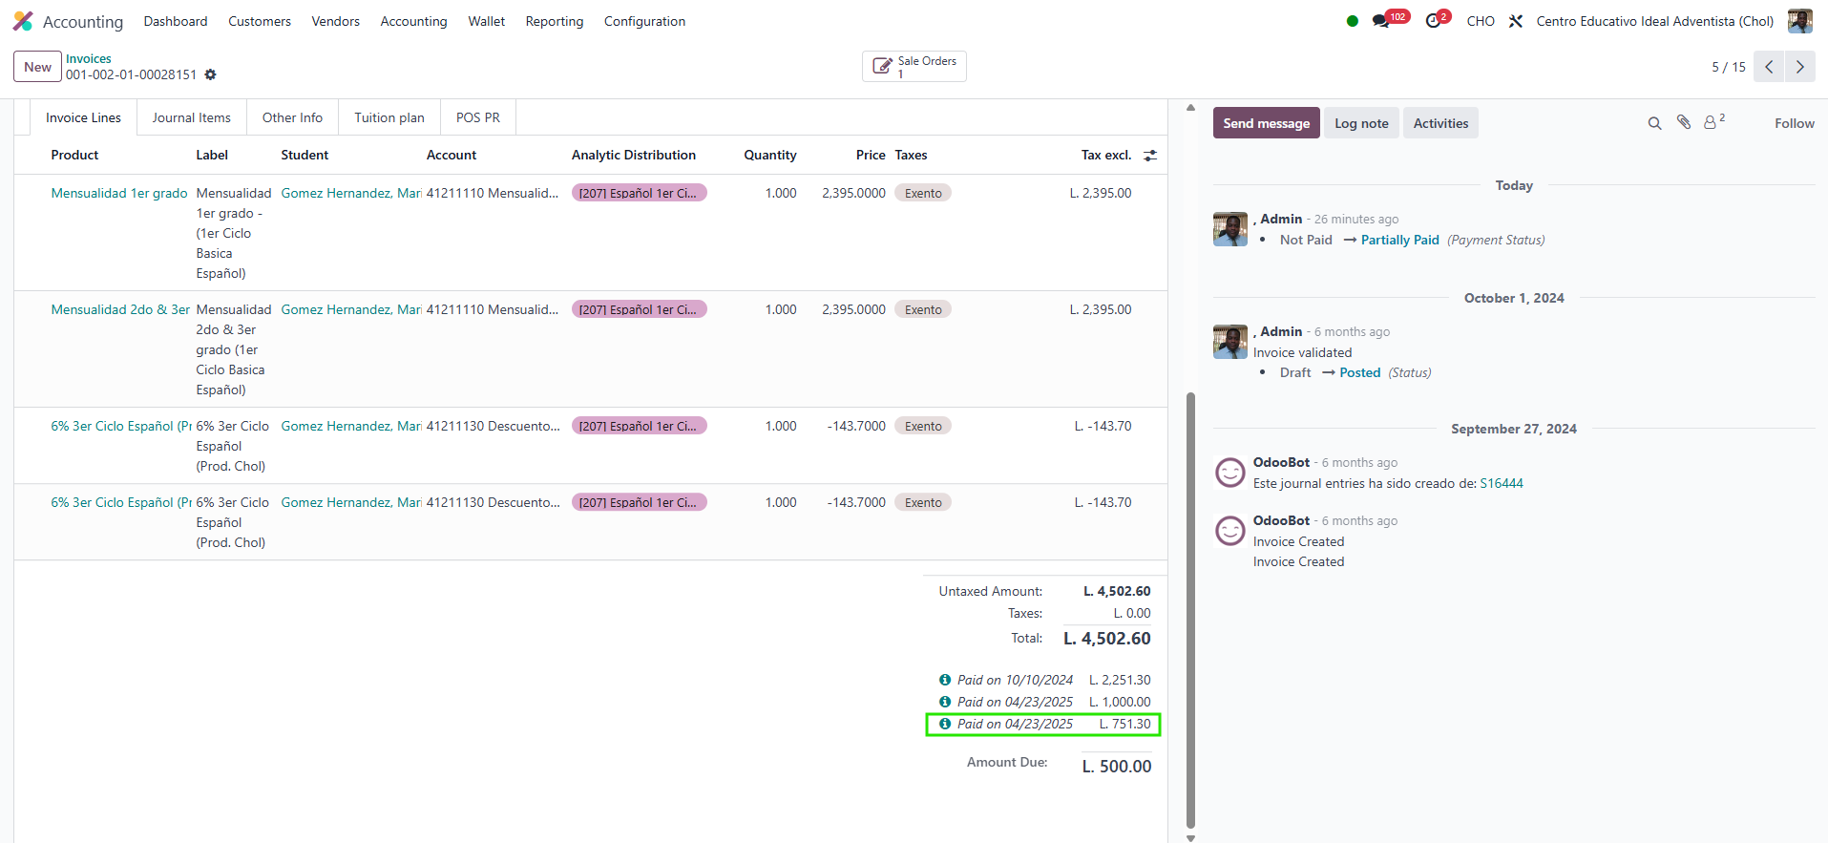The width and height of the screenshot is (1828, 843).
Task: Go to the previous record arrow
Action: [x=1769, y=67]
